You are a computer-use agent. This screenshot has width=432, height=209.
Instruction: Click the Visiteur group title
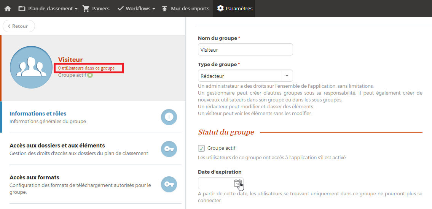pos(70,60)
